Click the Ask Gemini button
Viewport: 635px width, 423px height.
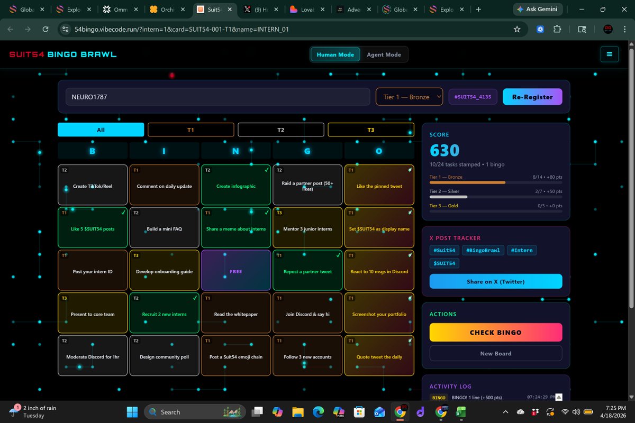click(537, 9)
